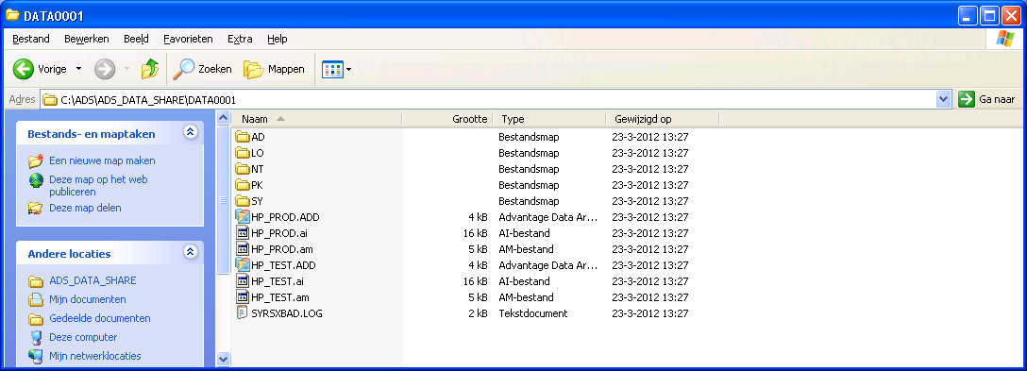Sort by the Naam column header
1027x371 pixels.
click(x=316, y=119)
